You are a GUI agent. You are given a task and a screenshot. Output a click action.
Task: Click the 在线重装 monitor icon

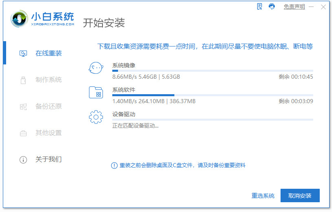(23, 53)
